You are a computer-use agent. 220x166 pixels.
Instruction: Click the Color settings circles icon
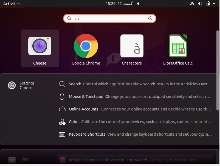click(x=62, y=122)
